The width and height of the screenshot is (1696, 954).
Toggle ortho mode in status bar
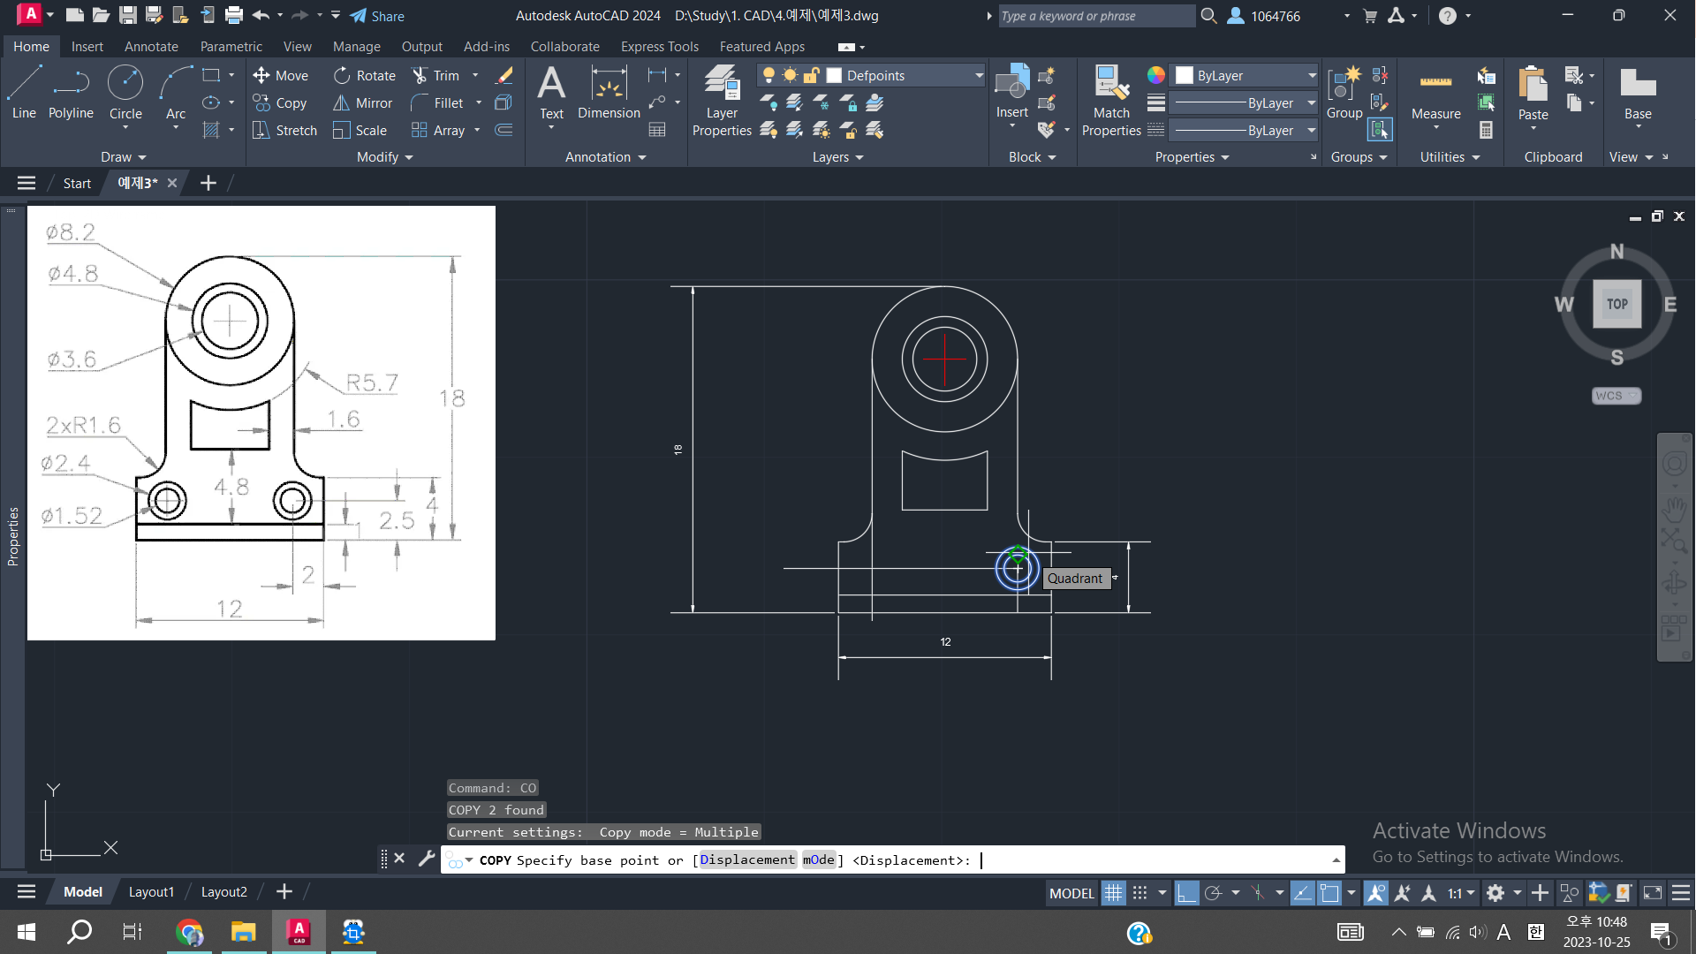(x=1186, y=893)
